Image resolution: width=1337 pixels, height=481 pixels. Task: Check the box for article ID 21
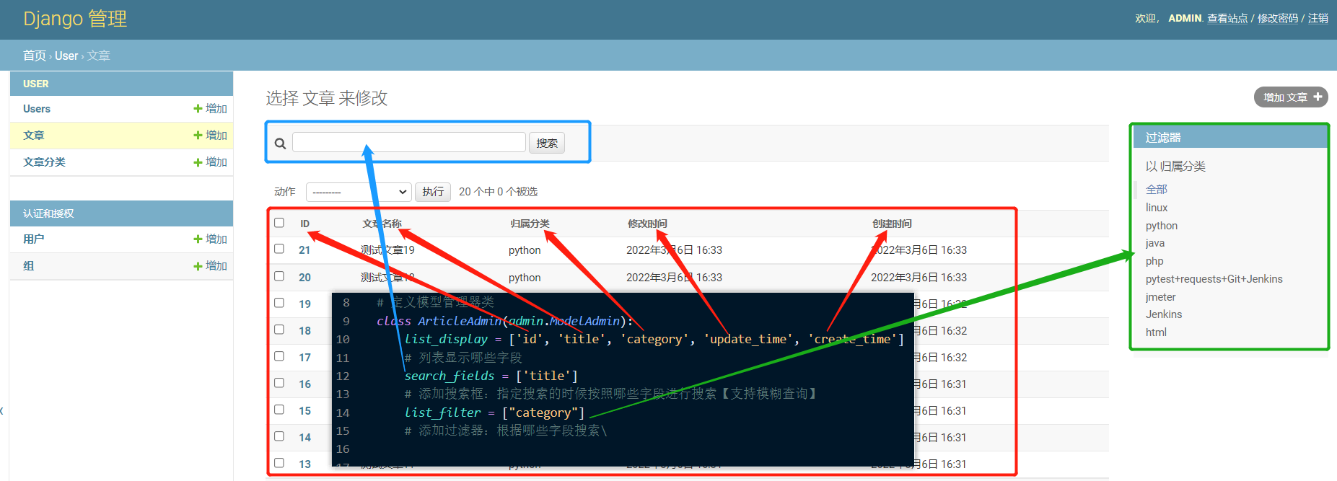tap(279, 249)
